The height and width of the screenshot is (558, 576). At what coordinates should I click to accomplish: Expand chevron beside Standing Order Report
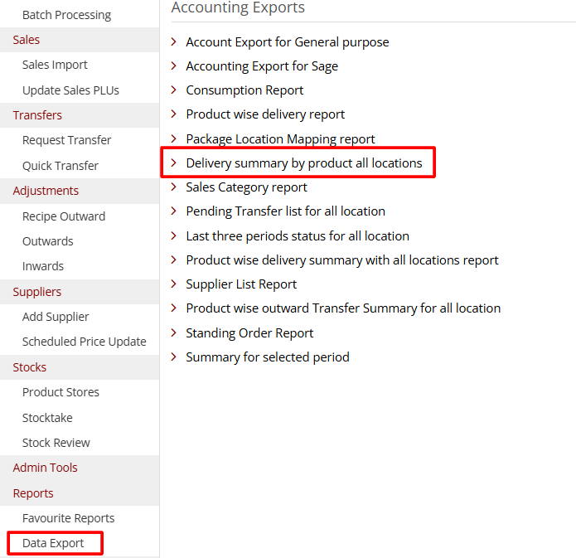pyautogui.click(x=173, y=333)
